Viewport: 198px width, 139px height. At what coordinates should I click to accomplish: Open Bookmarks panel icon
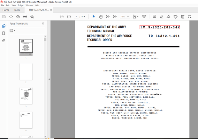[x=4, y=33]
